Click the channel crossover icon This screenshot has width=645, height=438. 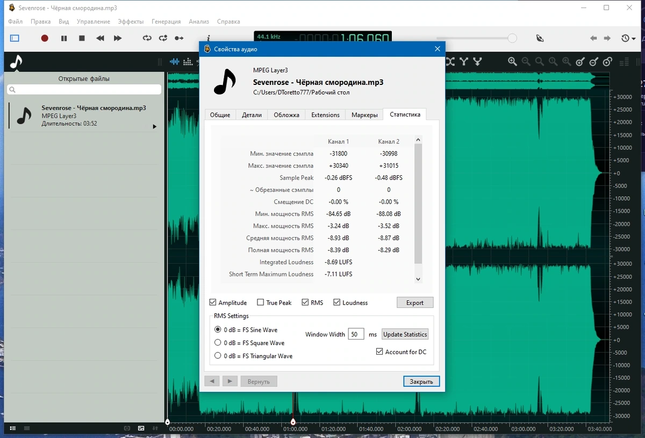450,62
